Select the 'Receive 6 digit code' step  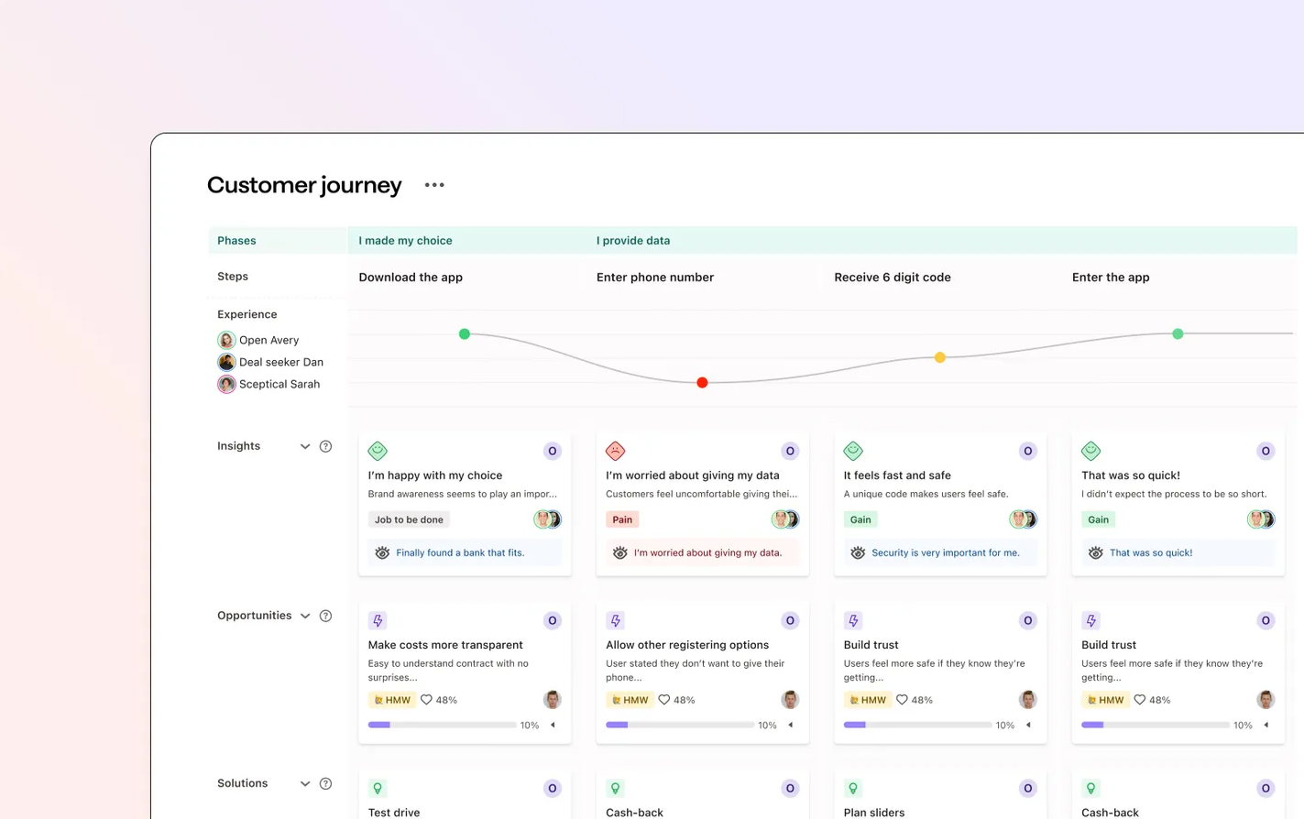point(893,278)
